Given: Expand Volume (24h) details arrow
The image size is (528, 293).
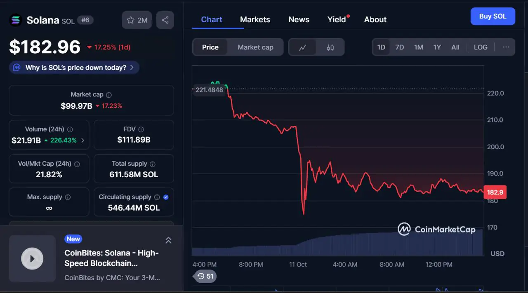Looking at the screenshot, I should 82,141.
